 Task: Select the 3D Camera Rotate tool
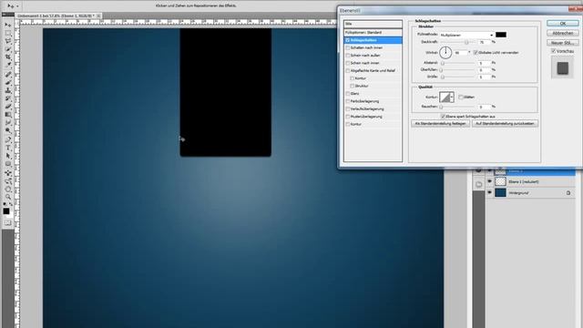(8, 181)
